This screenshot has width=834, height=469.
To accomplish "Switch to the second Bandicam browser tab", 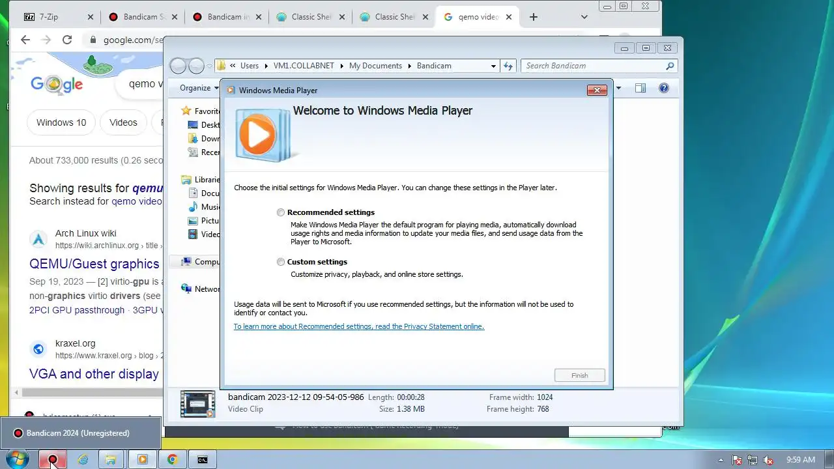I will [x=226, y=17].
